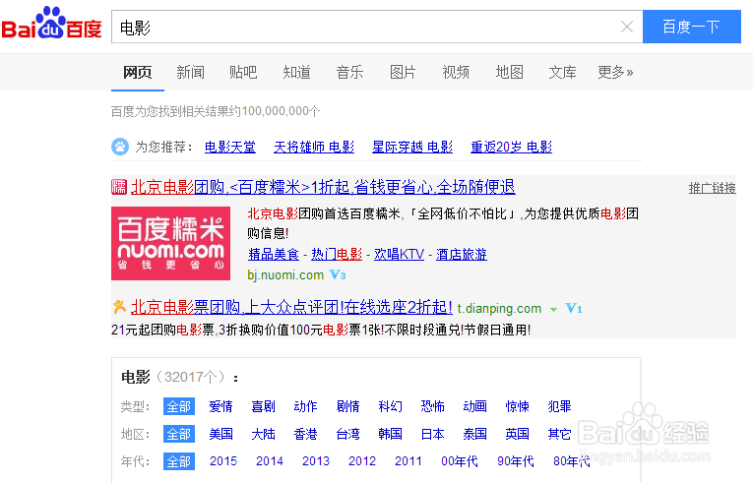Select the 网页 tab

click(x=138, y=72)
